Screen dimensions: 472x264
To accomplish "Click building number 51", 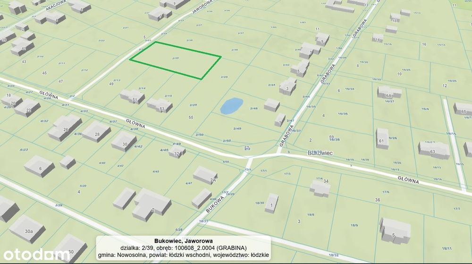I will tap(133, 97).
